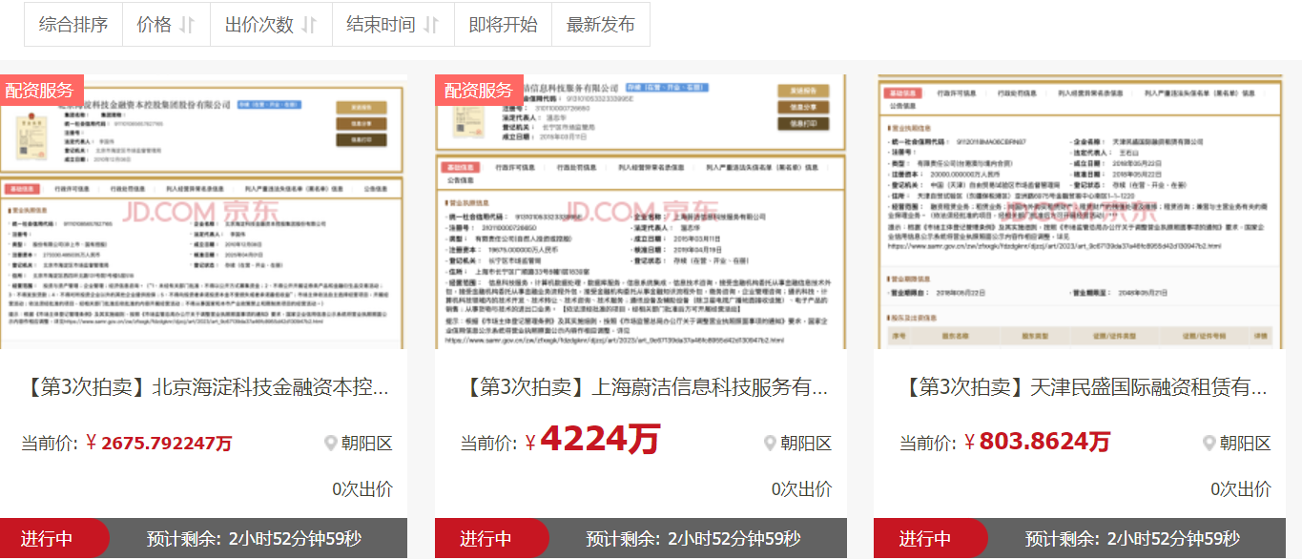Sort listings by 结束时间
1302x559 pixels.
click(x=393, y=25)
